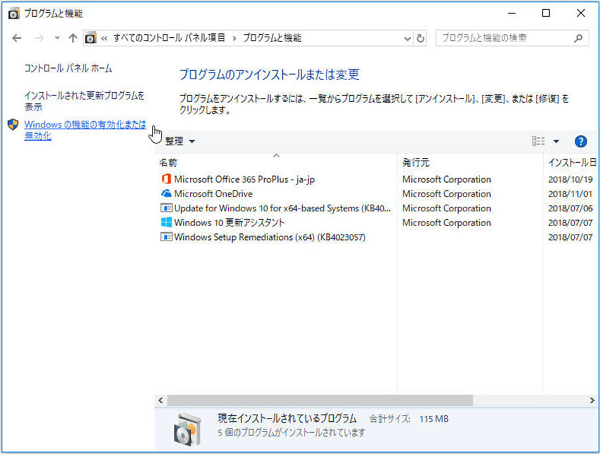Select Microsoft Office 365 ProPlus - ja-jp
This screenshot has height=454, width=600.
point(244,179)
